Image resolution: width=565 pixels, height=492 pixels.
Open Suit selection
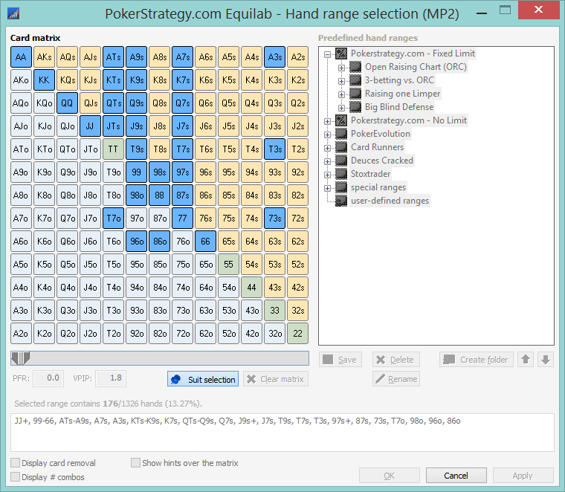pos(203,379)
